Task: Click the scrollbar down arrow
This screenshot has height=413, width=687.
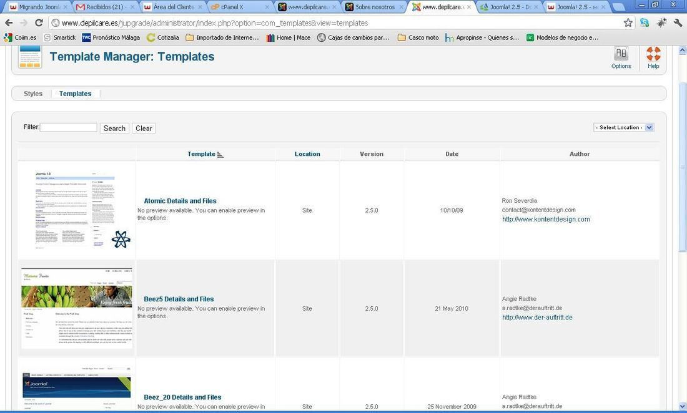Action: tap(682, 406)
